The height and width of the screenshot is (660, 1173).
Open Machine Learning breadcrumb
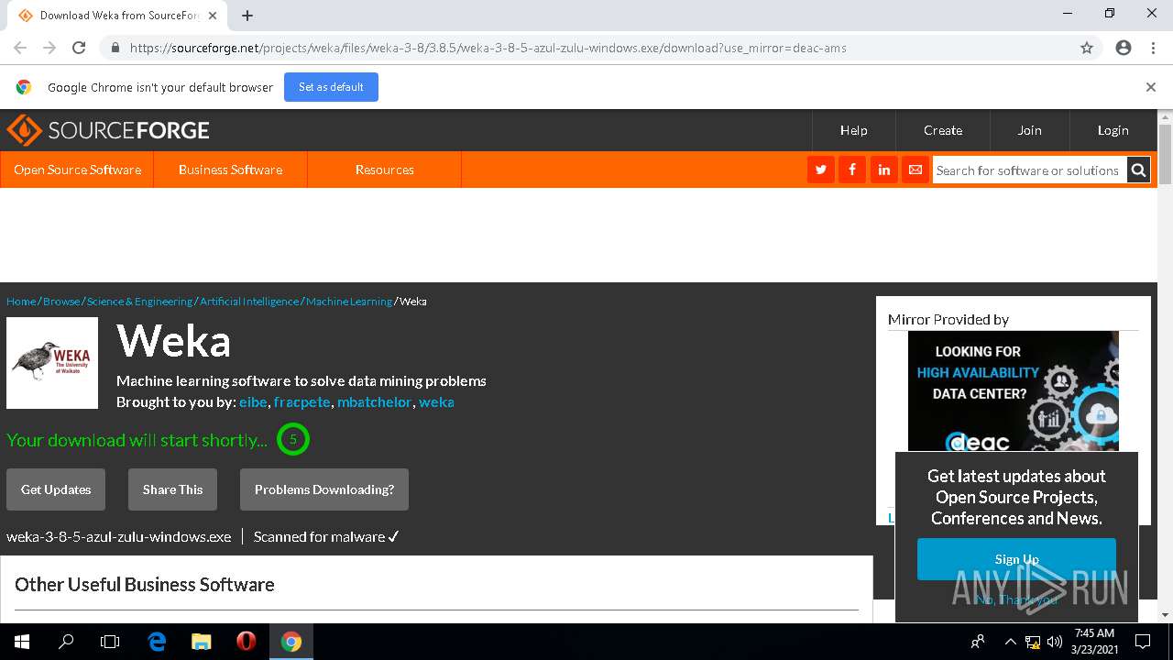(349, 302)
